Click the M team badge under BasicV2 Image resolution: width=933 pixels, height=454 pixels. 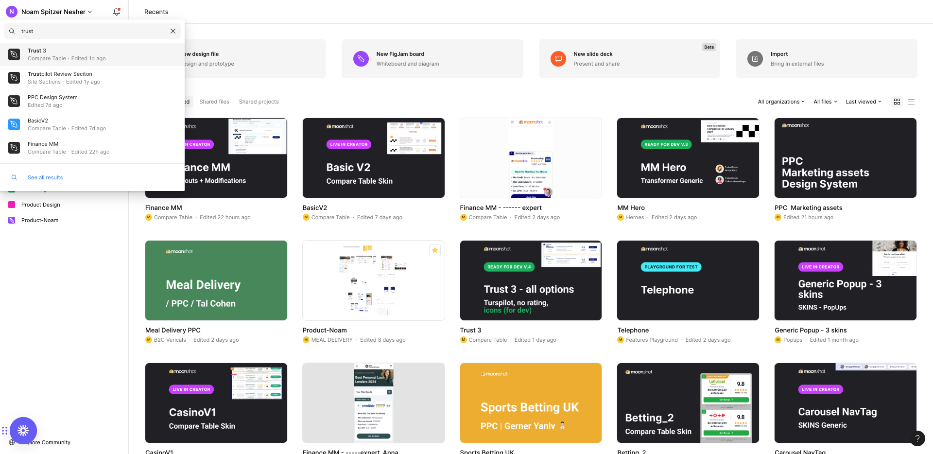(x=306, y=217)
